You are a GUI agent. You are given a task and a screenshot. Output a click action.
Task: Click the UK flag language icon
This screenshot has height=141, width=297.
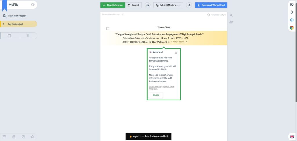(x=292, y=136)
